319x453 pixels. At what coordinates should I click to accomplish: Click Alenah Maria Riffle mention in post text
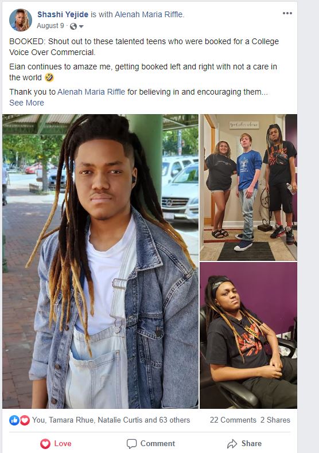[91, 92]
